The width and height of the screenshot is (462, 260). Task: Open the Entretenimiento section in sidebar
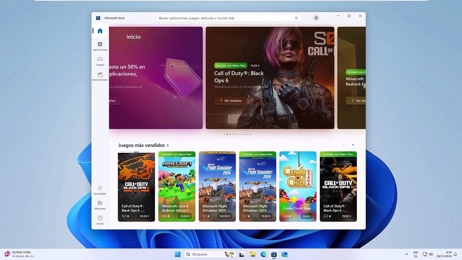100,76
